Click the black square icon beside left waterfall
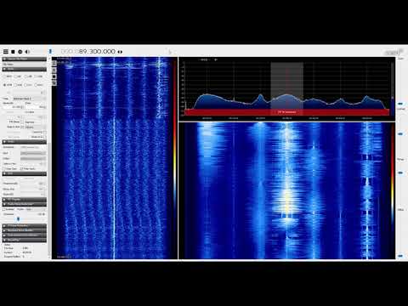 [x=54, y=76]
